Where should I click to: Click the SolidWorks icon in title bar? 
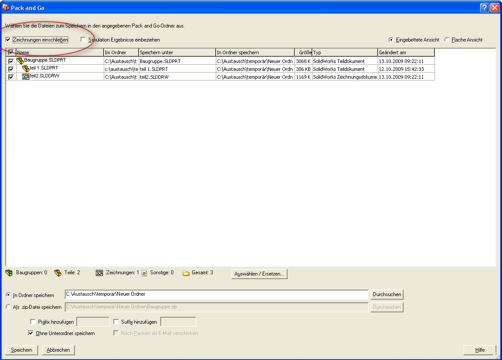click(6, 7)
